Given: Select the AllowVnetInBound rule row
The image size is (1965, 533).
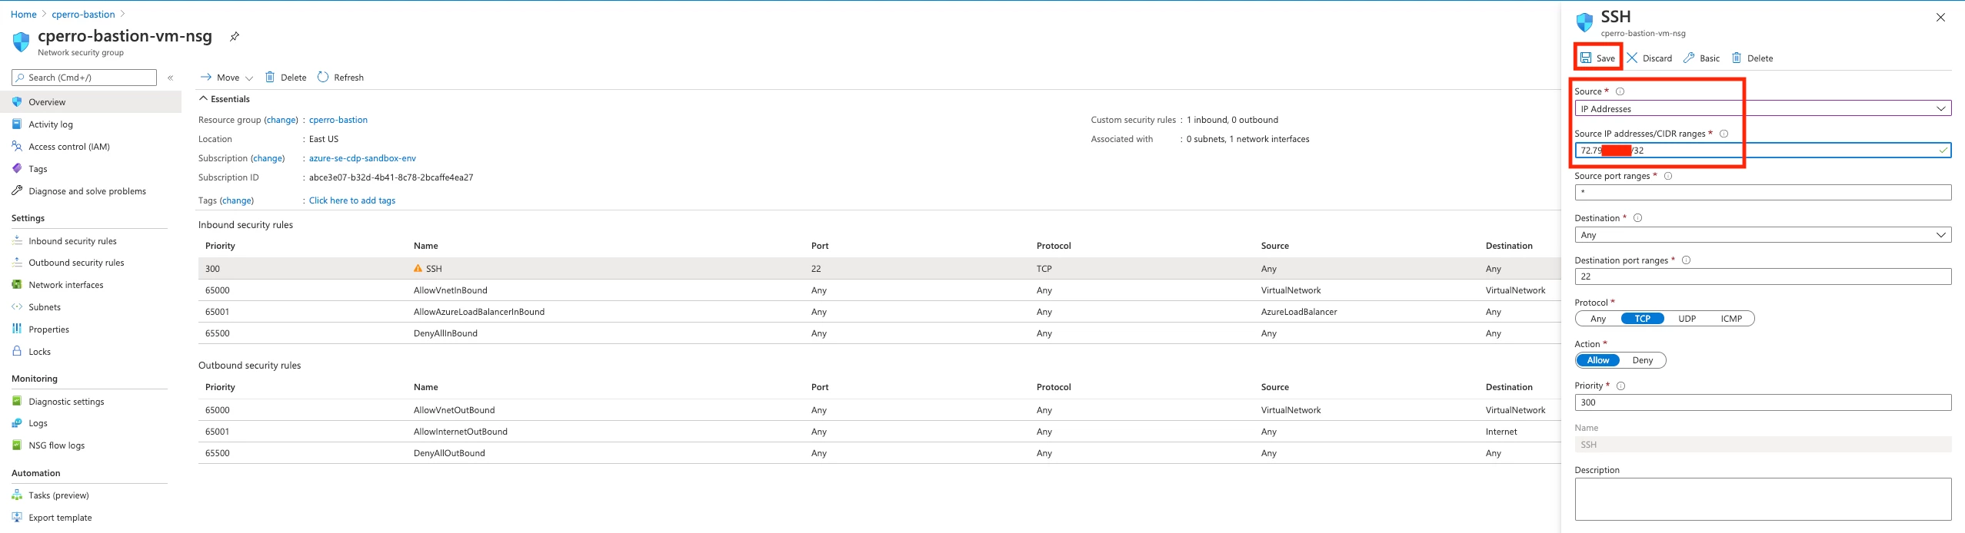Looking at the screenshot, I should coord(879,290).
